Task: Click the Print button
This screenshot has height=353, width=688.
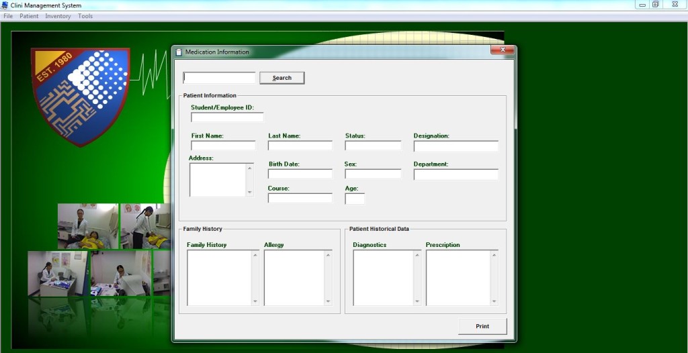Action: coord(482,326)
